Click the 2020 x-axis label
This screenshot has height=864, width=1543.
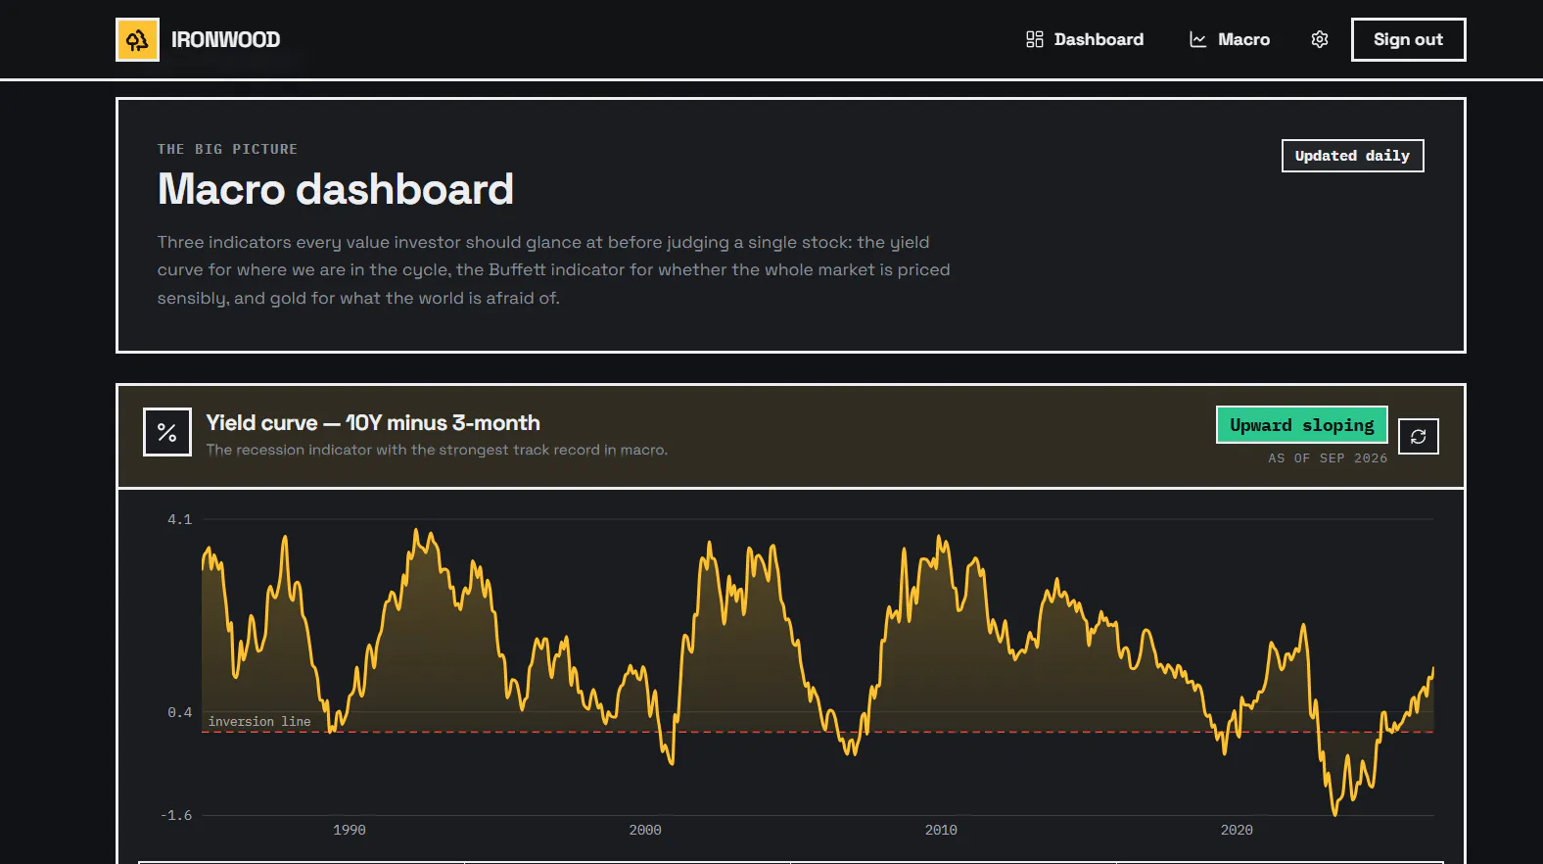click(1237, 830)
